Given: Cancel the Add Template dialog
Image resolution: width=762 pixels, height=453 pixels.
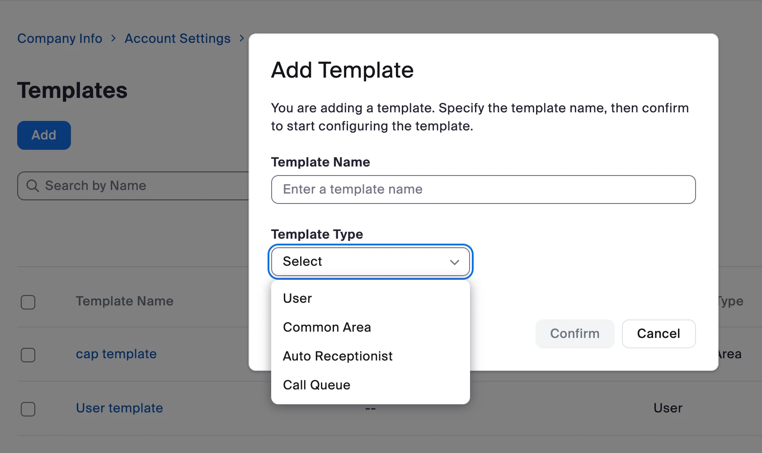Looking at the screenshot, I should coord(658,333).
